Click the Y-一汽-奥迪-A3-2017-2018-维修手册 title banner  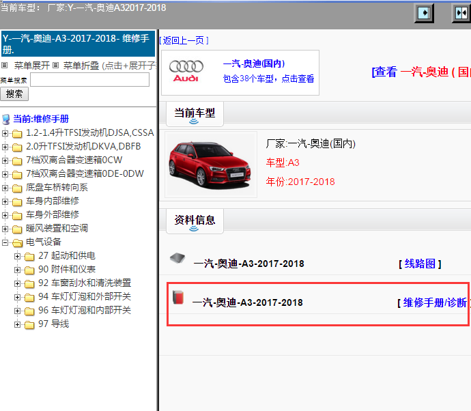pyautogui.click(x=78, y=44)
